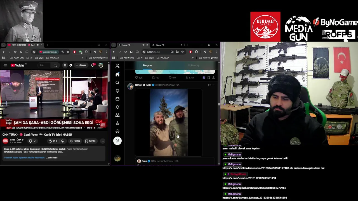Open yayın bookmark folder in X window

(150, 58)
